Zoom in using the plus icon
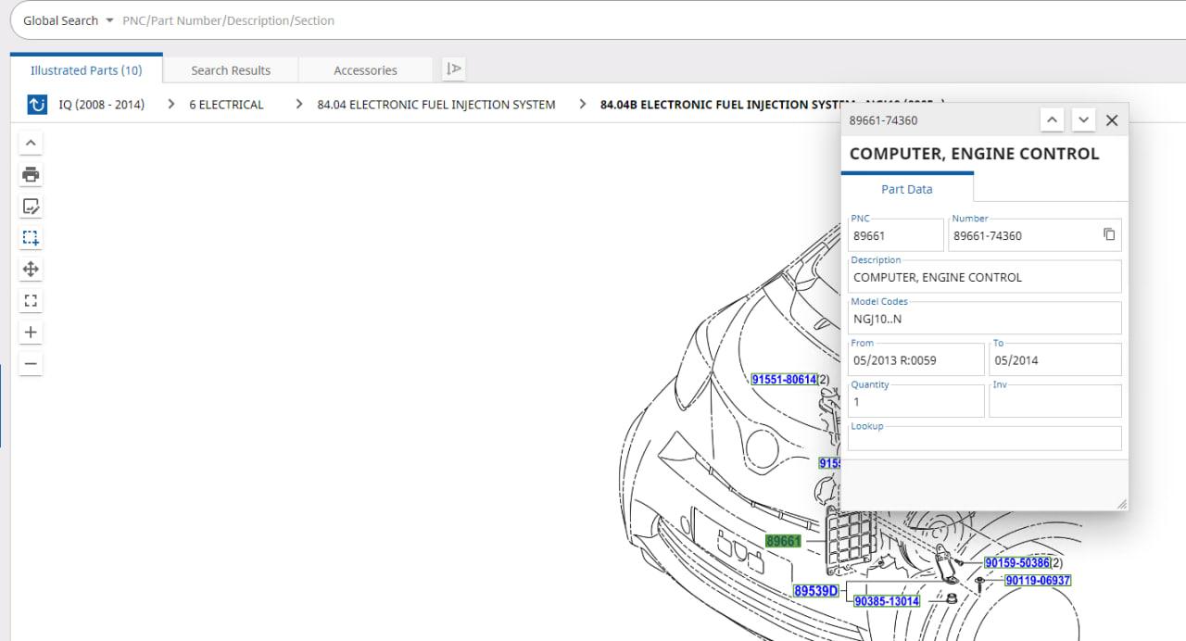Viewport: 1186px width, 641px height. point(31,333)
